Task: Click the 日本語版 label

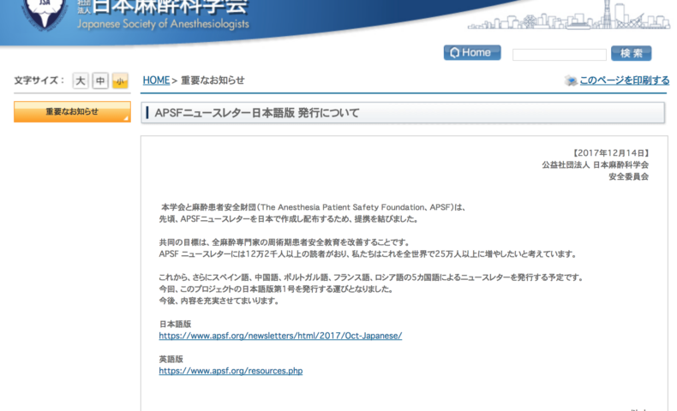Action: click(175, 324)
